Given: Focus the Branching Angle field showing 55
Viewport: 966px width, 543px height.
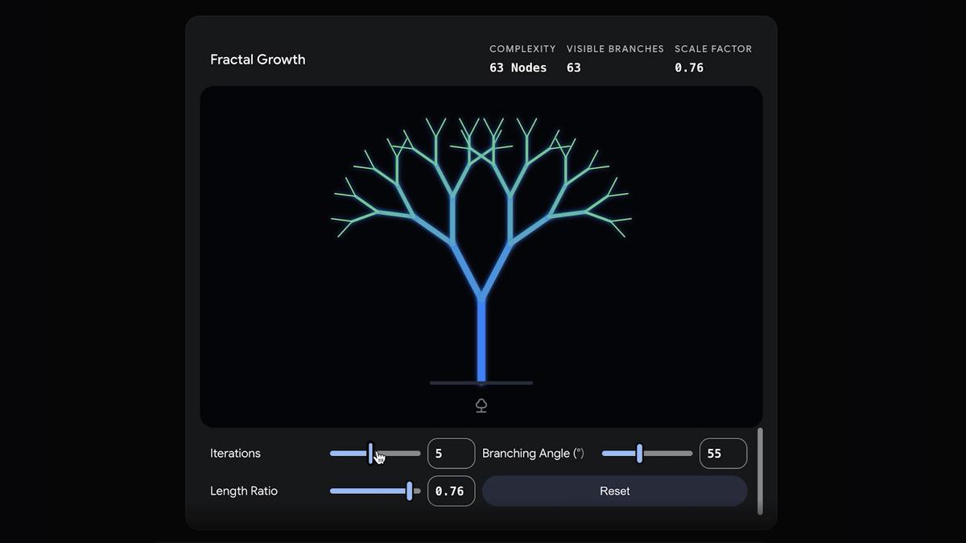Looking at the screenshot, I should pyautogui.click(x=722, y=454).
